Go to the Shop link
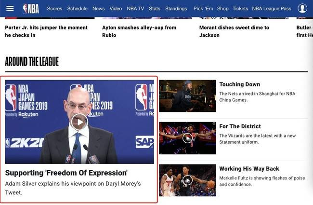Image resolution: width=313 pixels, height=205 pixels. click(x=223, y=9)
